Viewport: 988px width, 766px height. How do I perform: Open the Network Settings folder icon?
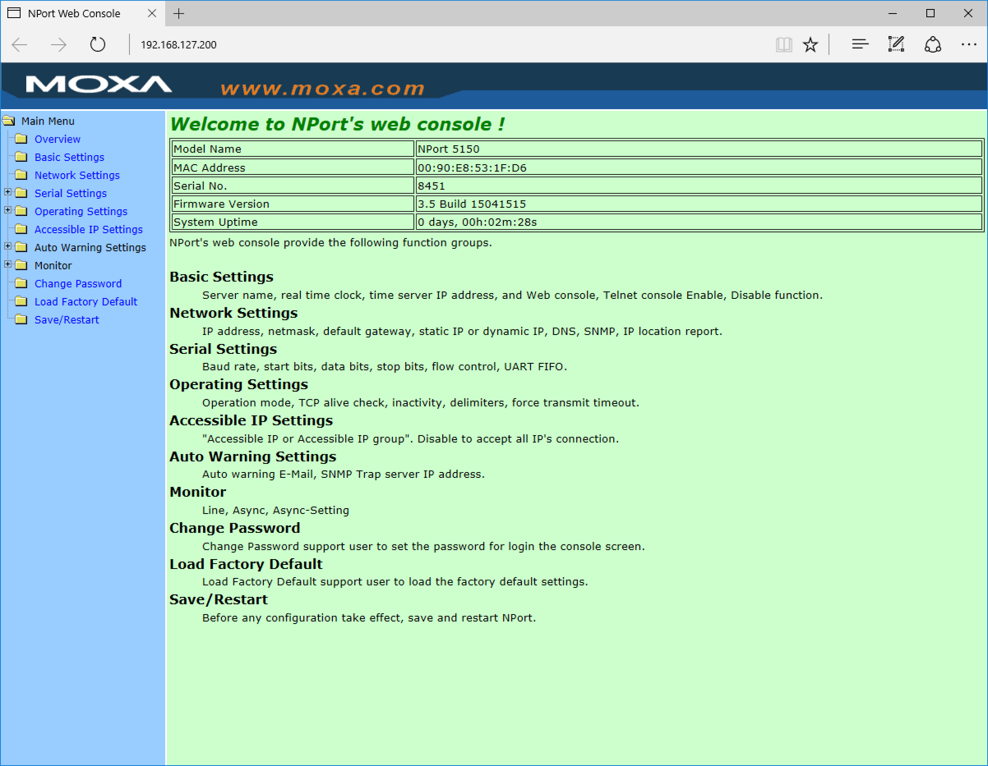20,175
